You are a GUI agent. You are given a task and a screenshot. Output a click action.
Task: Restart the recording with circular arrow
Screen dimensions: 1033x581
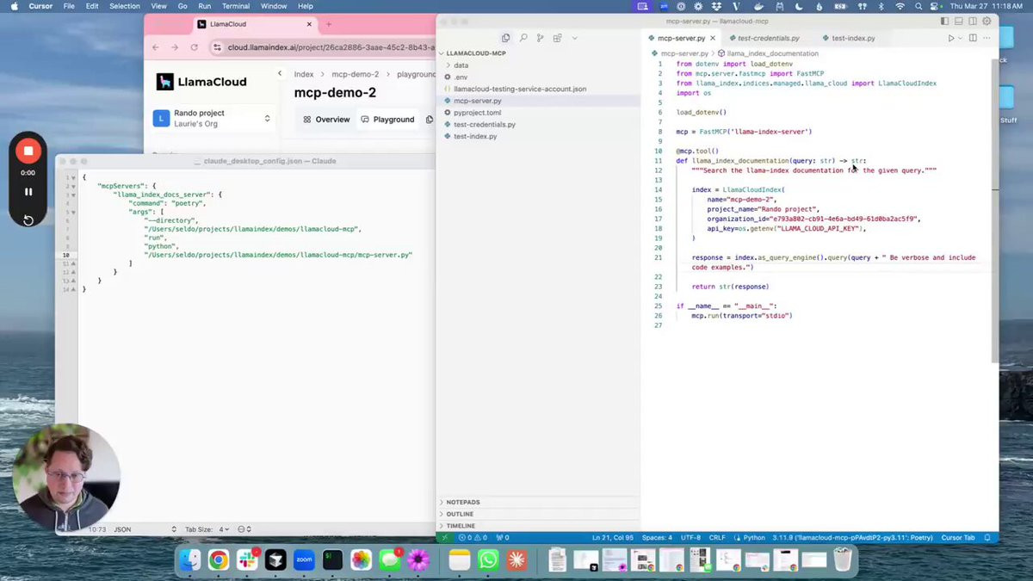point(28,220)
